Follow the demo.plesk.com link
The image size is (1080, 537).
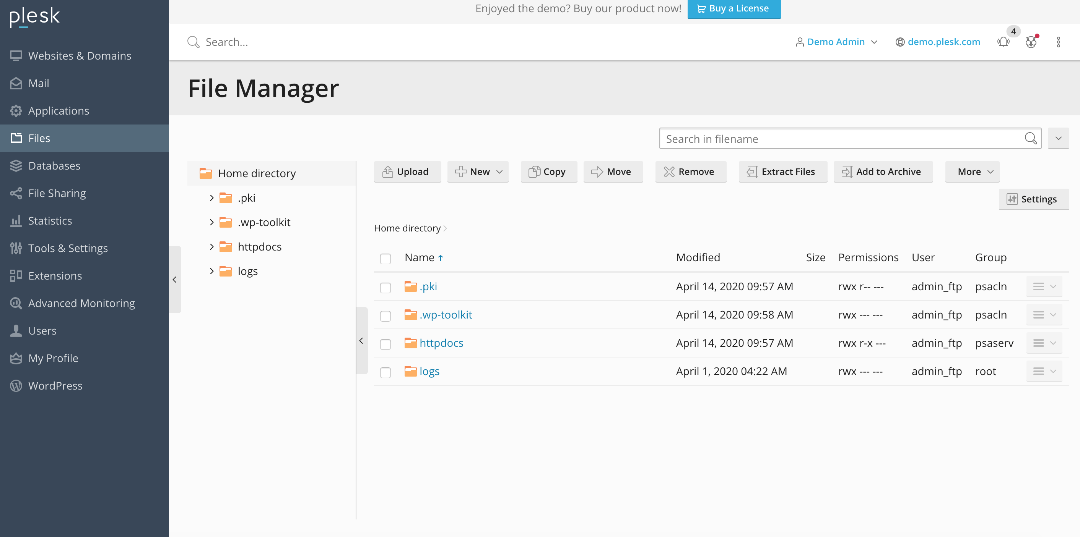[x=943, y=42]
